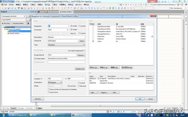The height and width of the screenshot is (117, 188).
Task: Open the 文件(F) menu
Action: click(11, 5)
